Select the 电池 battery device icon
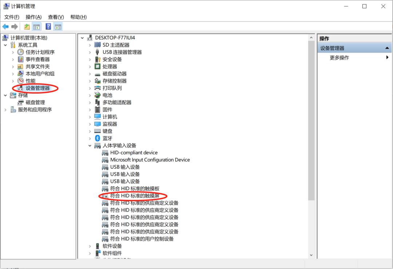The height and width of the screenshot is (269, 393). pyautogui.click(x=98, y=95)
